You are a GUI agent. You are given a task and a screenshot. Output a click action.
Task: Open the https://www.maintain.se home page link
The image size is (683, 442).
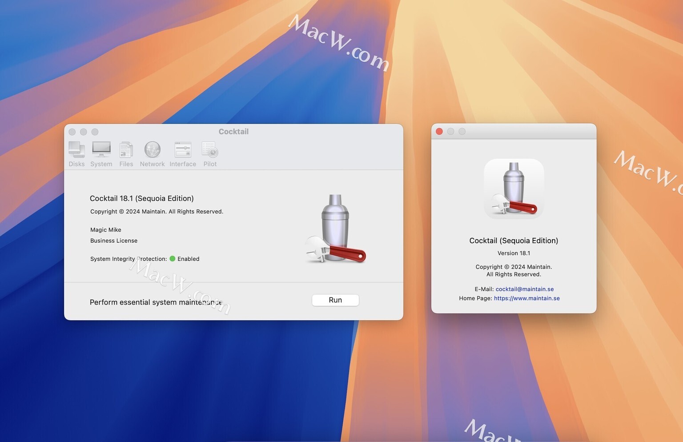coord(527,298)
